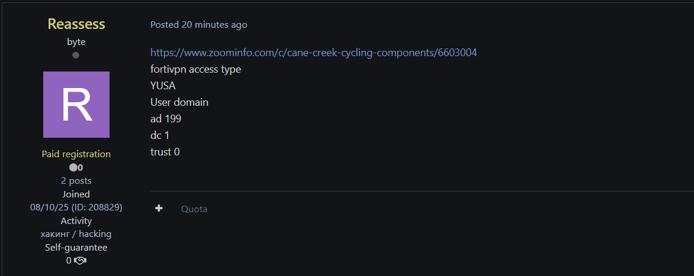Click the plus multi-quote icon
The width and height of the screenshot is (694, 276).
pos(159,208)
